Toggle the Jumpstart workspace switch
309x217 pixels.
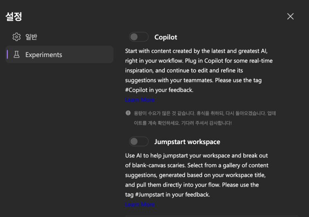coord(139,142)
